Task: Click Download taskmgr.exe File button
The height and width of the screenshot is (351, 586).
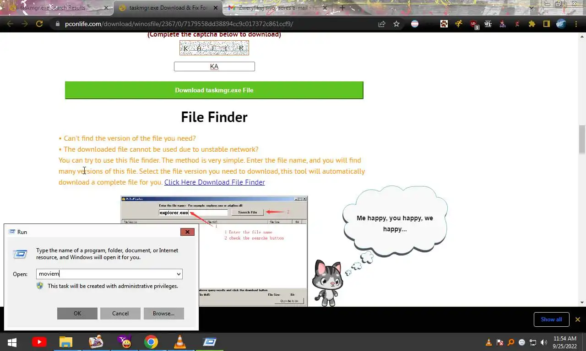Action: point(214,90)
